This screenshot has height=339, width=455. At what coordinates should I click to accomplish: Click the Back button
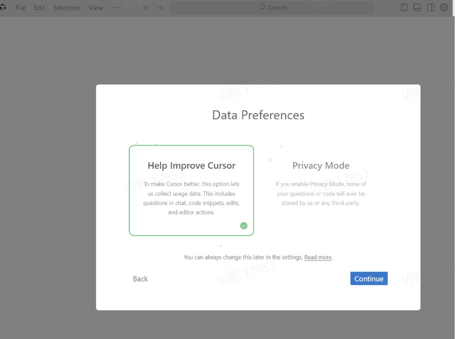coord(141,279)
